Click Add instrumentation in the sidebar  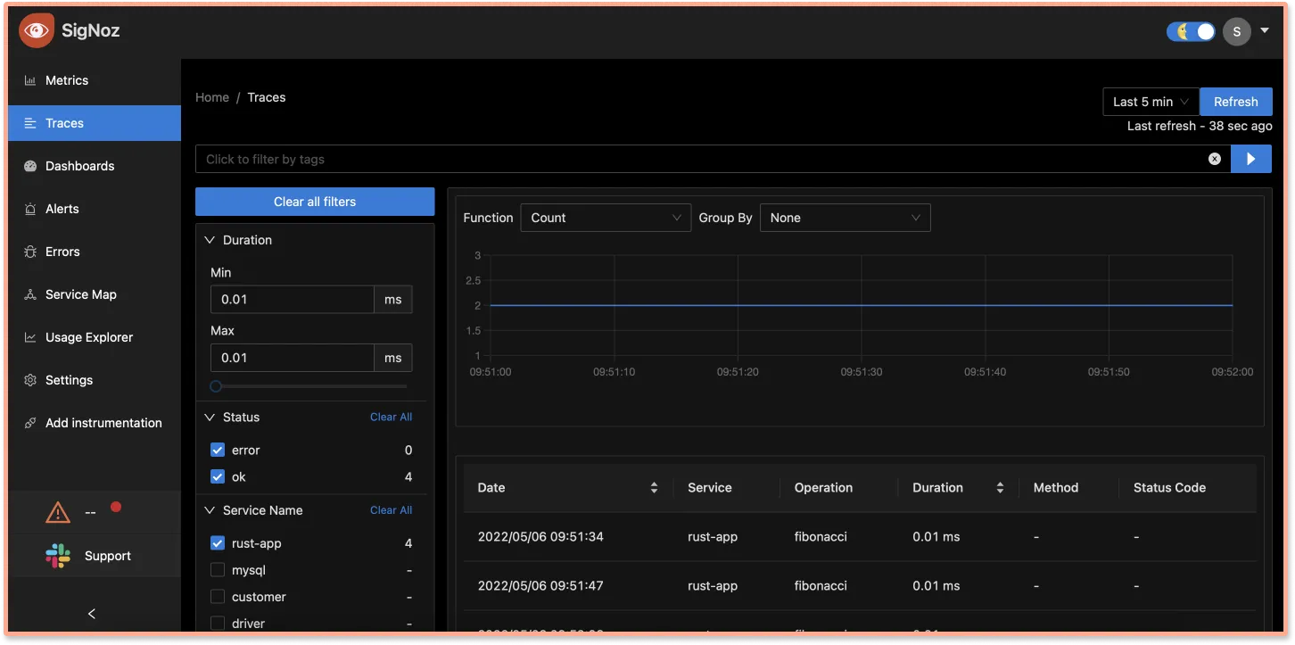tap(95, 423)
